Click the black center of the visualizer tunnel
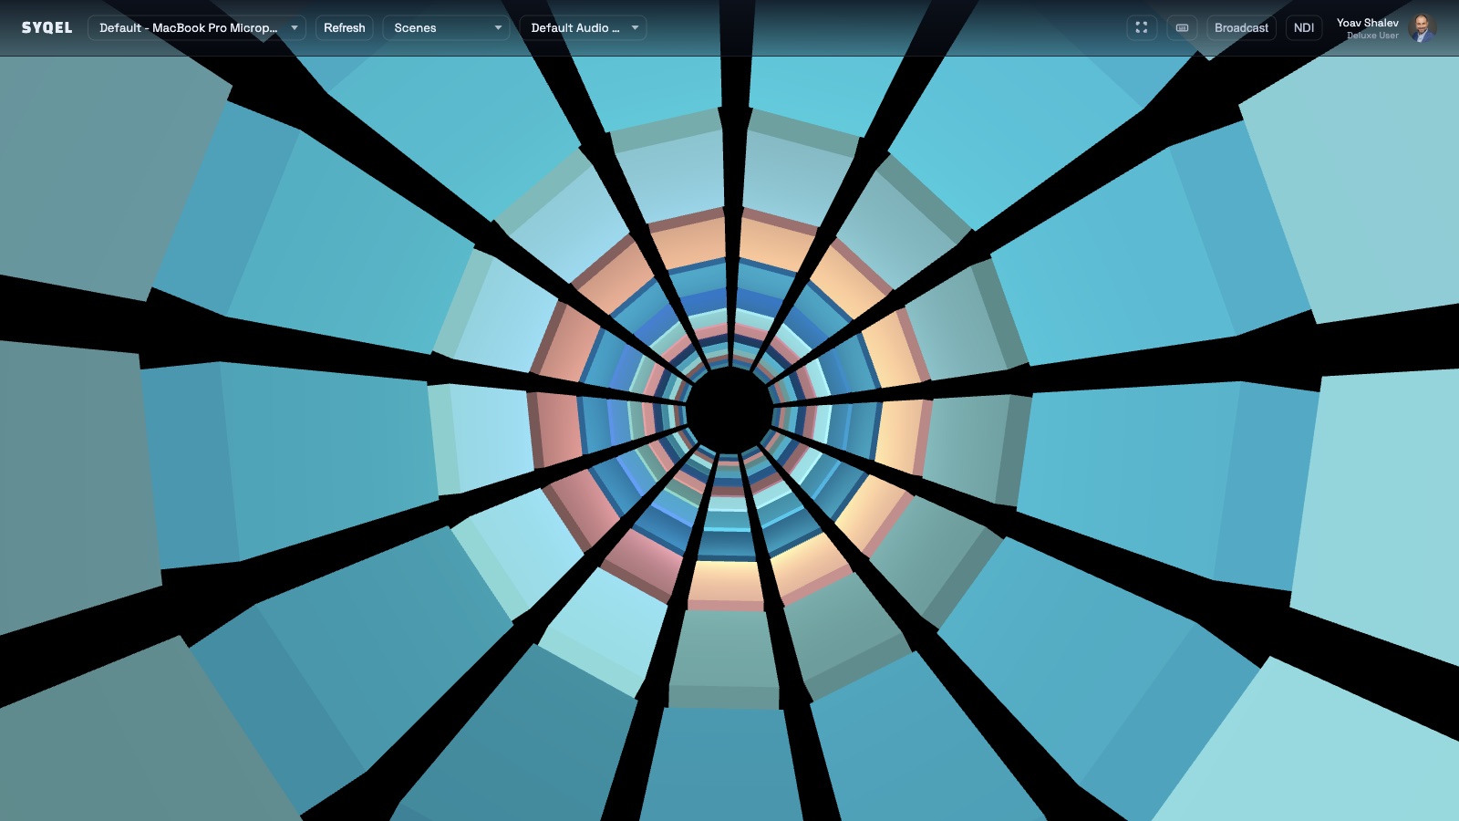The height and width of the screenshot is (821, 1459). point(729,410)
